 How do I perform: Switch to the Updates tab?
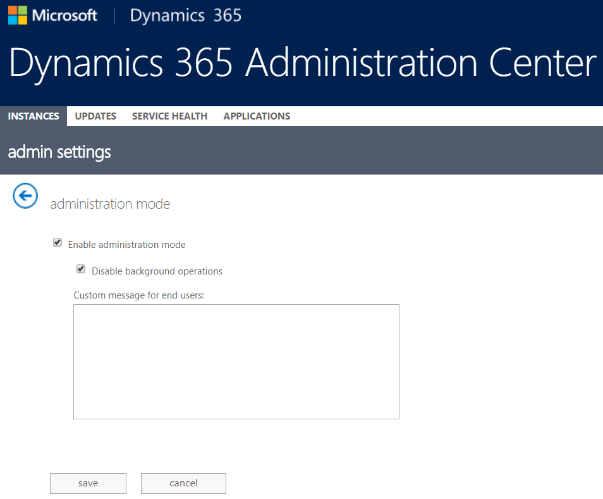(x=95, y=116)
